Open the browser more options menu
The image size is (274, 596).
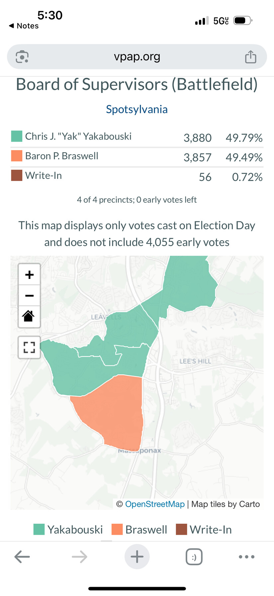[x=246, y=557]
